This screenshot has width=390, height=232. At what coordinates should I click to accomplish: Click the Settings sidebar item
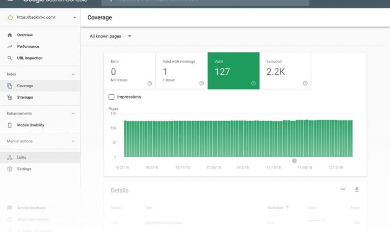coord(40,169)
